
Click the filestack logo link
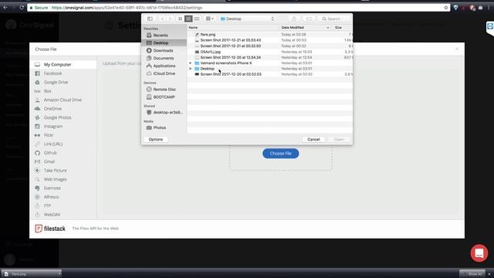point(50,229)
